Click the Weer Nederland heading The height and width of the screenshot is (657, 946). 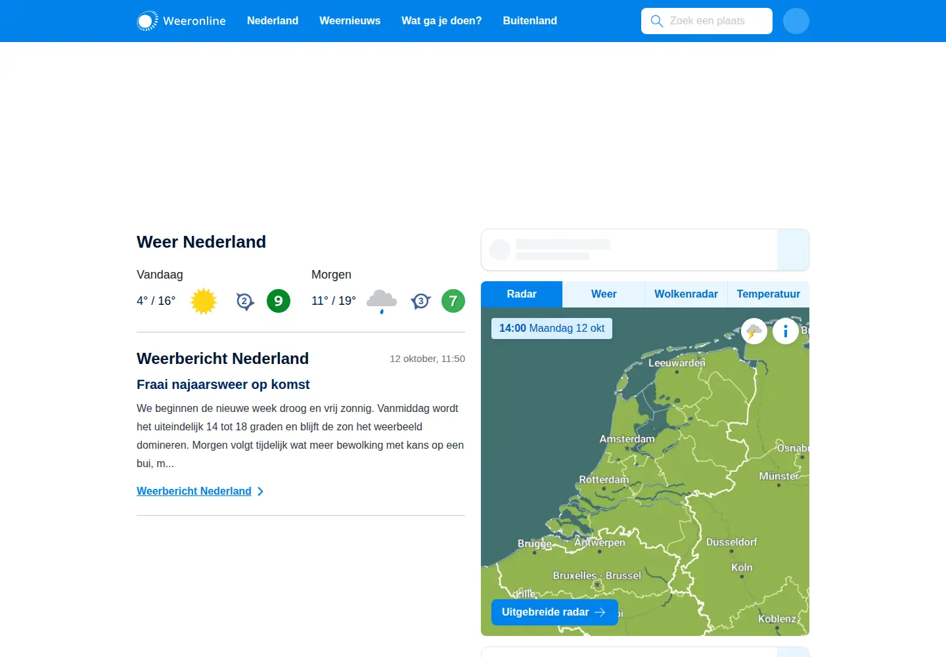(201, 242)
